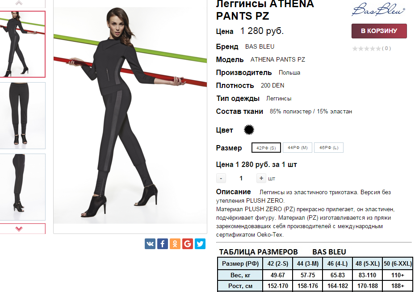Share via the Google icon
The width and height of the screenshot is (415, 292).
[187, 244]
